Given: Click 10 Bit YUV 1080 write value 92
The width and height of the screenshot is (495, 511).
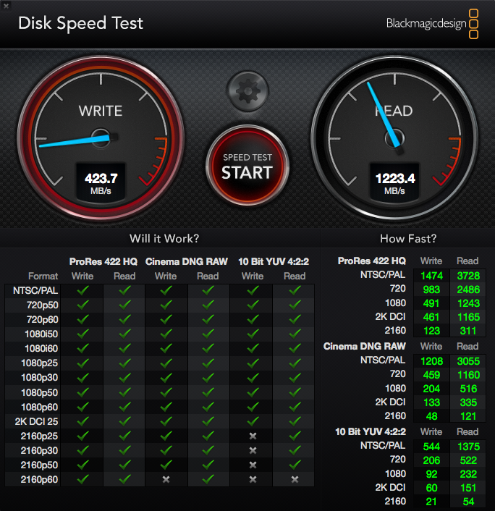Looking at the screenshot, I should pos(431,474).
